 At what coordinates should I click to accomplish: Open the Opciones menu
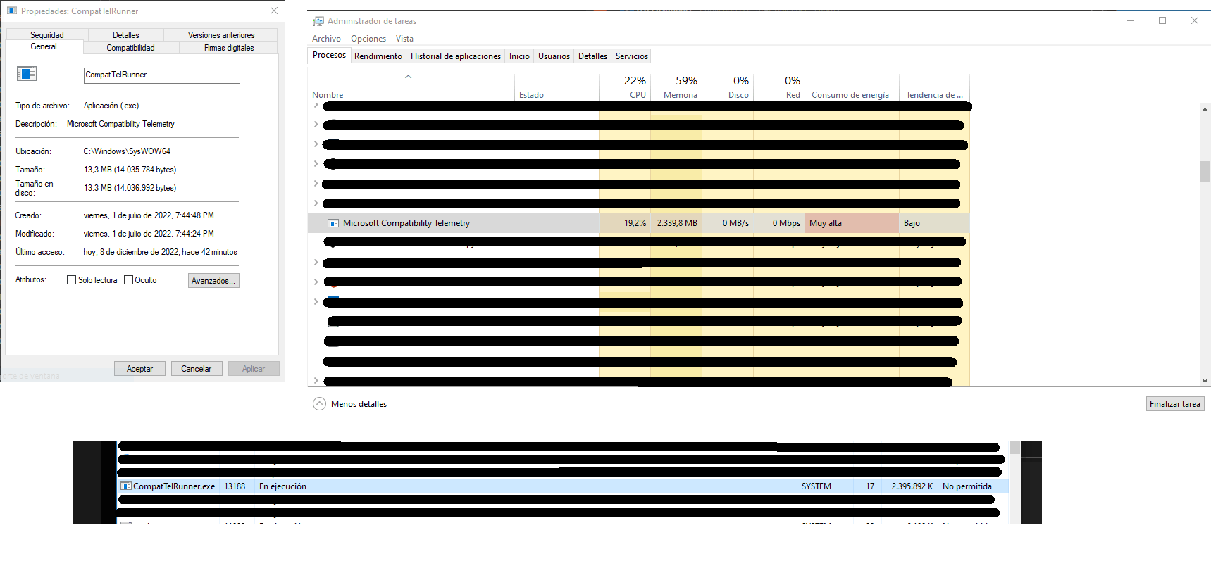pyautogui.click(x=368, y=39)
